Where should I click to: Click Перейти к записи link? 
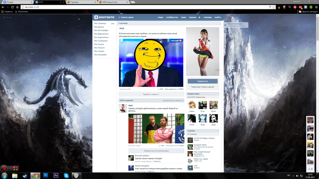pyautogui.click(x=151, y=94)
